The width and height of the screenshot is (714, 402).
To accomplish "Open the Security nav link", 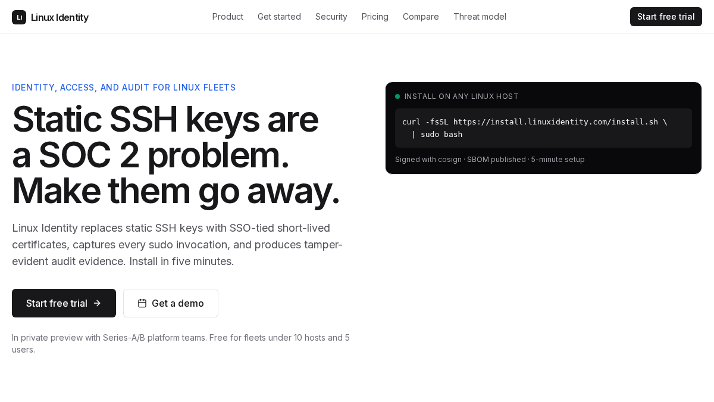I will 331,17.
